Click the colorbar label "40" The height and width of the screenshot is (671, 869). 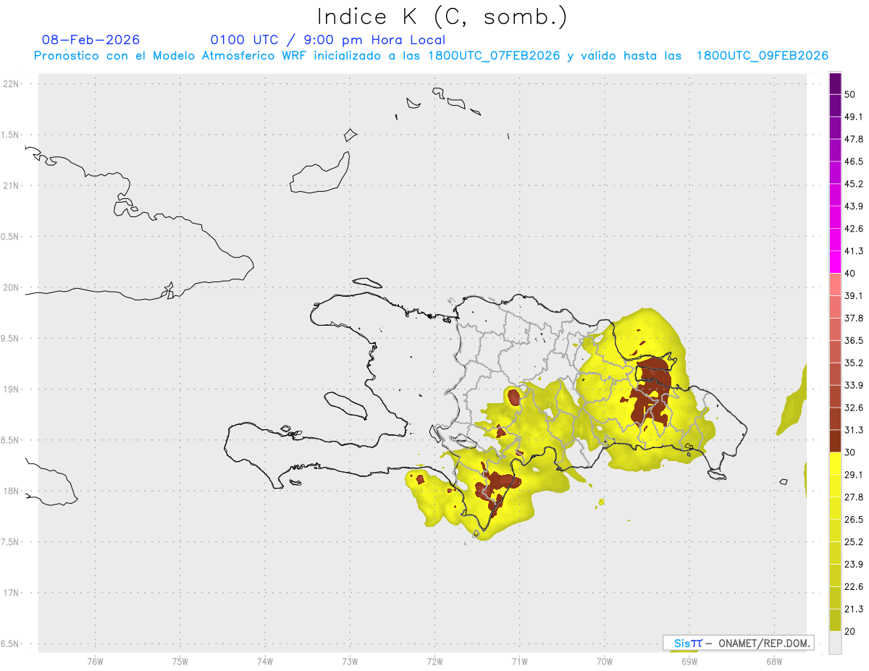851,274
